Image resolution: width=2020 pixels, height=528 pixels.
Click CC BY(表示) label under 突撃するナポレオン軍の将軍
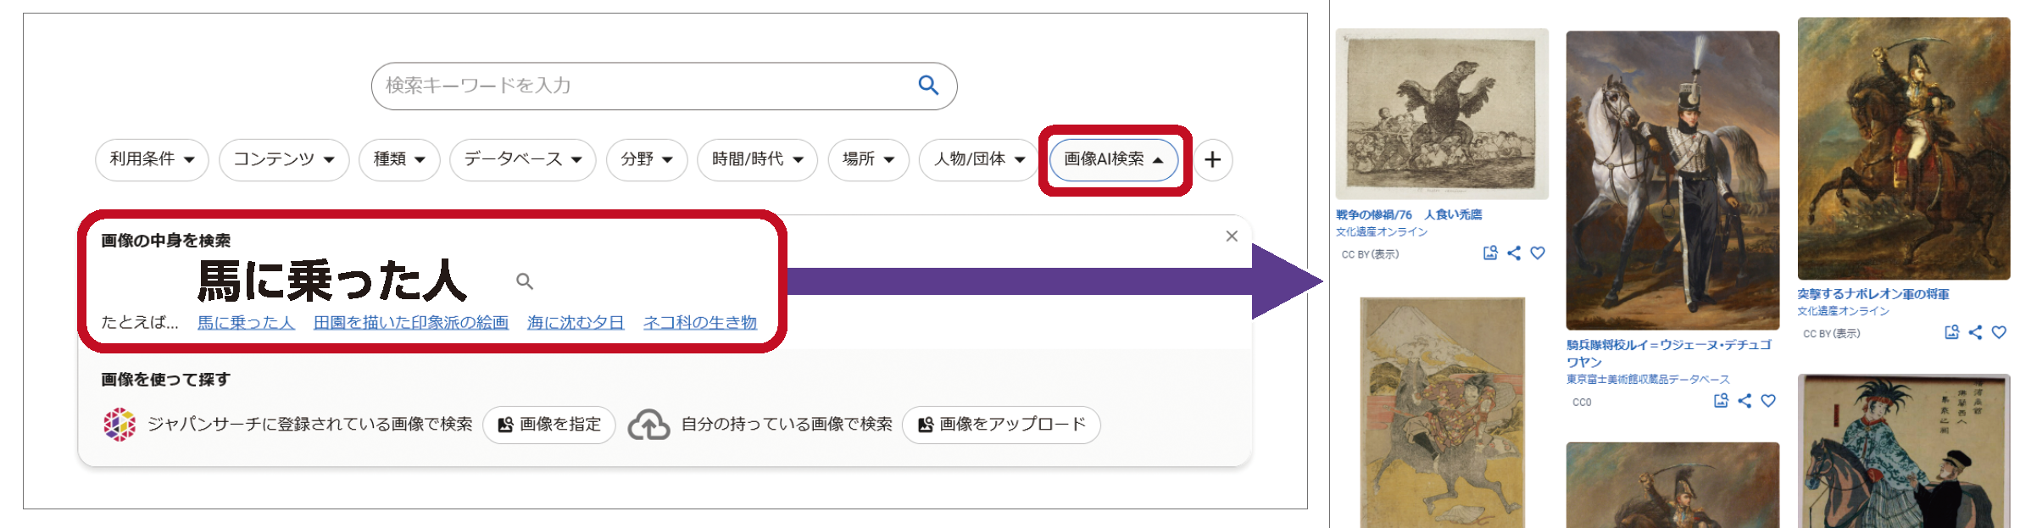click(x=1831, y=334)
